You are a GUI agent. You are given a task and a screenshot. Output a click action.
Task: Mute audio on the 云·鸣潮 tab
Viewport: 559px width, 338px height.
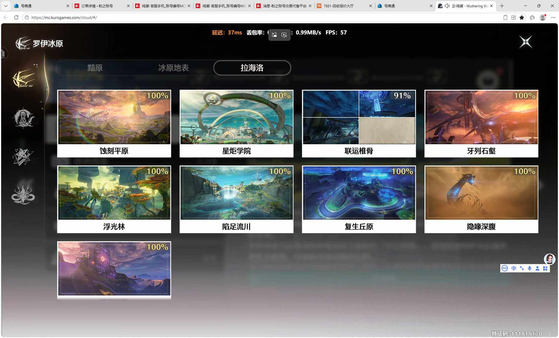coord(447,6)
